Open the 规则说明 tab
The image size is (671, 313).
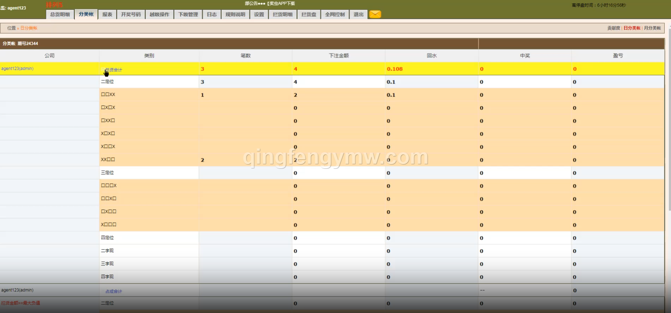235,14
